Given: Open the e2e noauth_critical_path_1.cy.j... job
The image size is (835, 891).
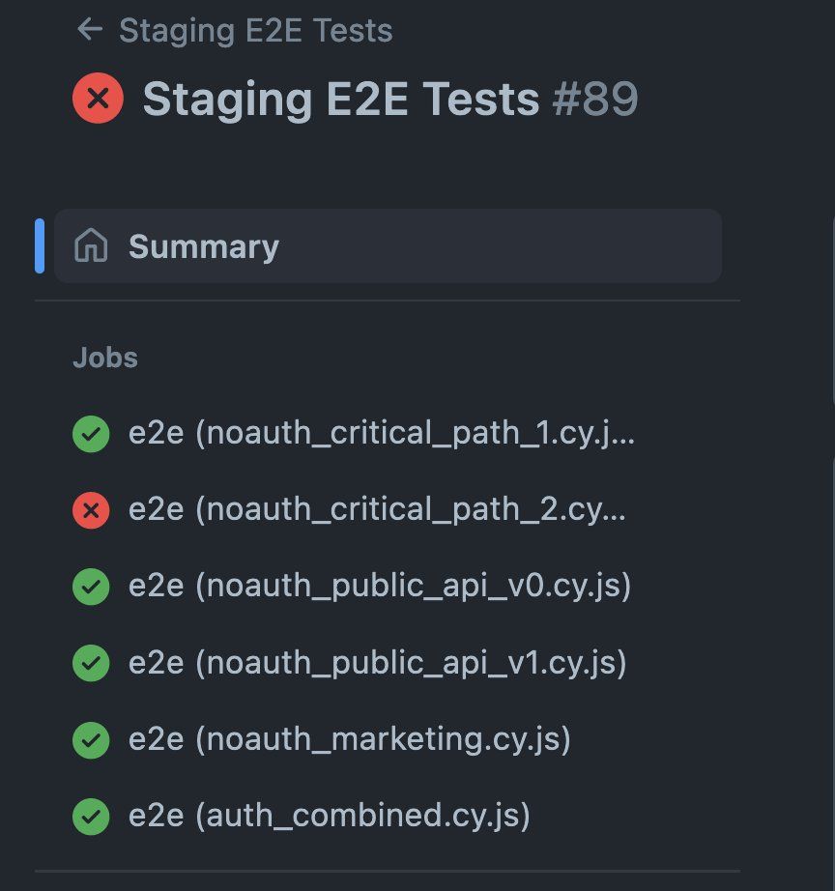Looking at the screenshot, I should [x=382, y=434].
